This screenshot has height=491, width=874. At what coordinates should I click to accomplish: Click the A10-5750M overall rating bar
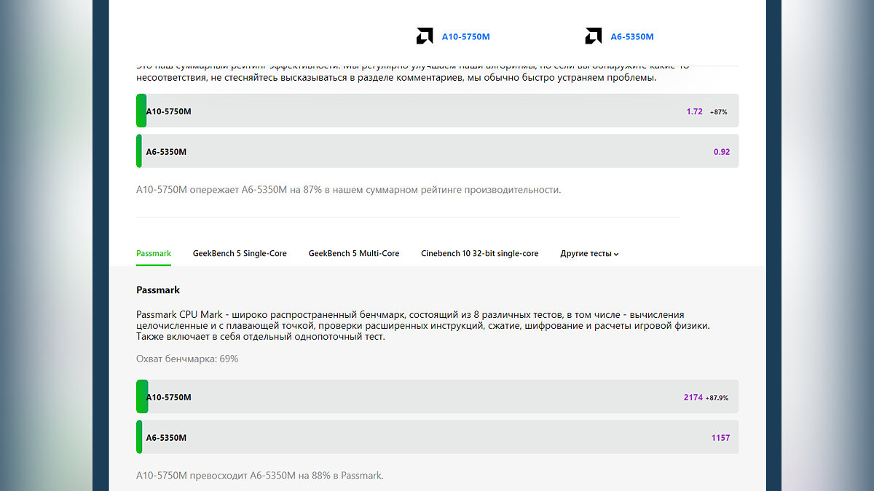(x=437, y=111)
